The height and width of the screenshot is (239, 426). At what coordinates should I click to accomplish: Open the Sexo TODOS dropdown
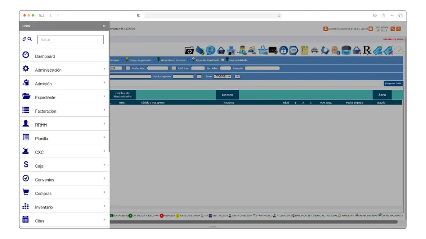[222, 77]
